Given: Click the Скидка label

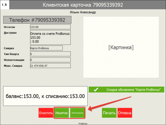Looking at the screenshot, I should click(x=9, y=48).
